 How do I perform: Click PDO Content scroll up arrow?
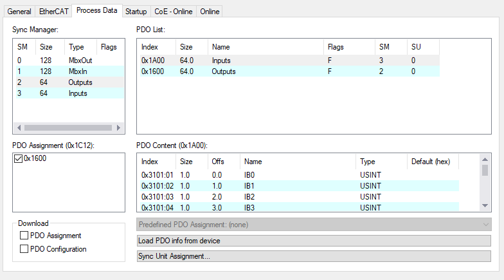485,160
